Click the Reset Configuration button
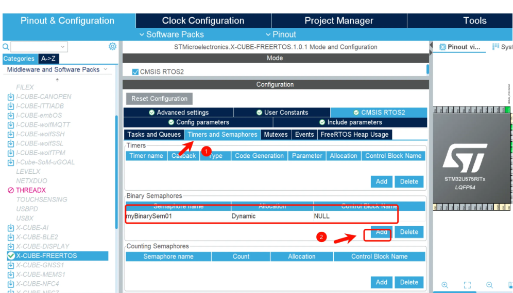 point(159,99)
